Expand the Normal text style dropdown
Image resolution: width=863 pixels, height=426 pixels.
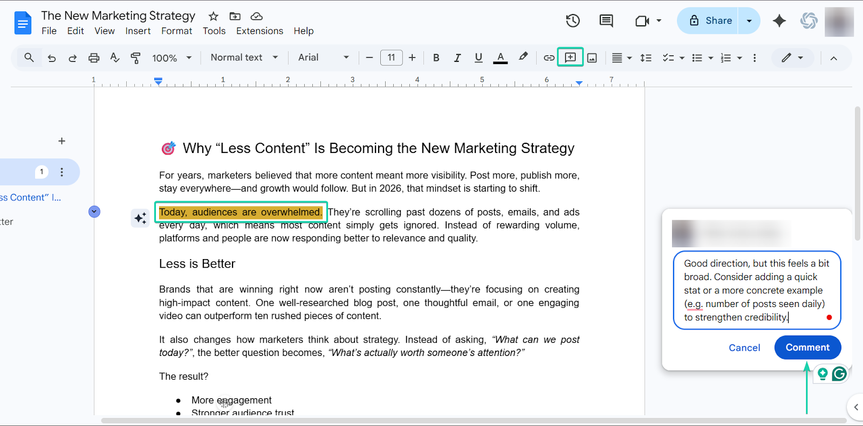(x=244, y=58)
